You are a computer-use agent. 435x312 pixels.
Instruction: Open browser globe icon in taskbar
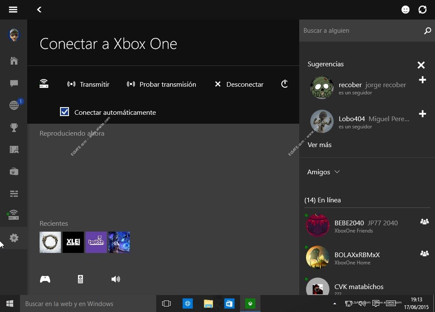click(188, 303)
